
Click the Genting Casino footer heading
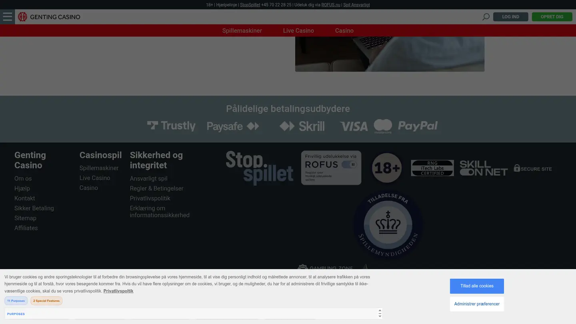click(30, 160)
